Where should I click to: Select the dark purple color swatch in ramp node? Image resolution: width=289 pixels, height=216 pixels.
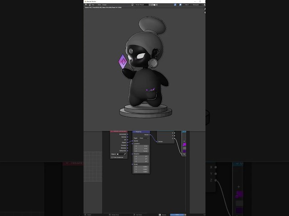tap(184, 151)
